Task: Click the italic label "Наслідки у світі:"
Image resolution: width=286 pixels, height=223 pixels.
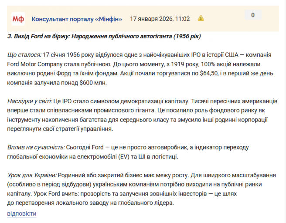Action: pyautogui.click(x=30, y=101)
